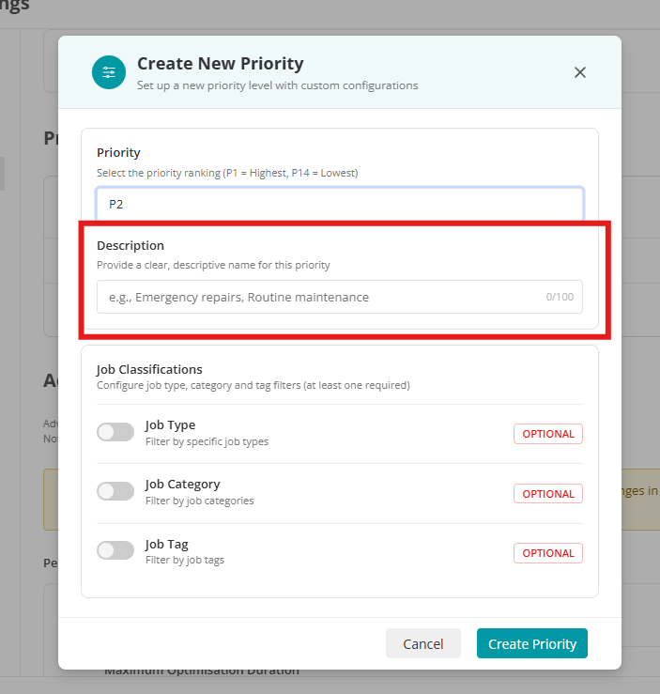The image size is (660, 694).
Task: Close the Create New Priority dialog
Action: pos(580,72)
